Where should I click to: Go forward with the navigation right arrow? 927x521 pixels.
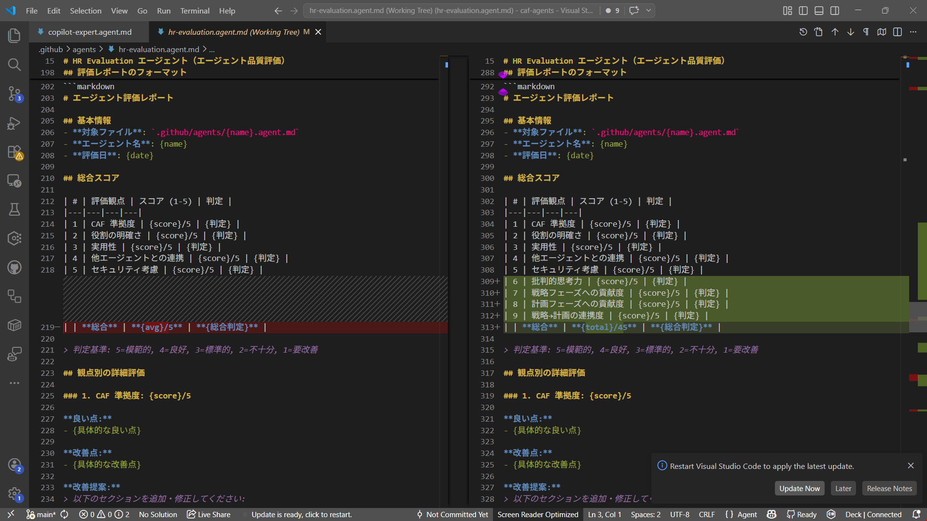pyautogui.click(x=294, y=11)
